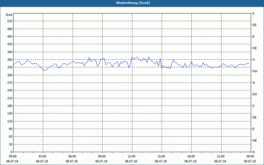Image resolution: width=264 pixels, height=165 pixels.
Task: Select the 150 y-axis value
Action: point(10,114)
